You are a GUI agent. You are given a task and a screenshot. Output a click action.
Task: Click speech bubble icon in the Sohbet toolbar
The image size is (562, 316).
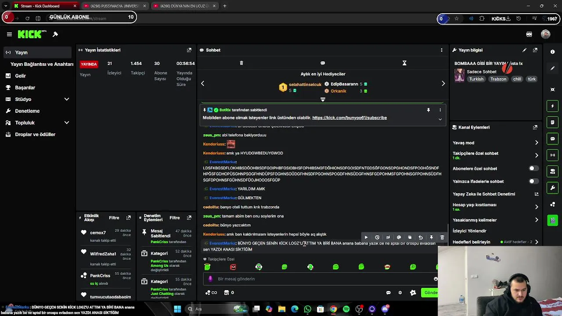(323, 63)
